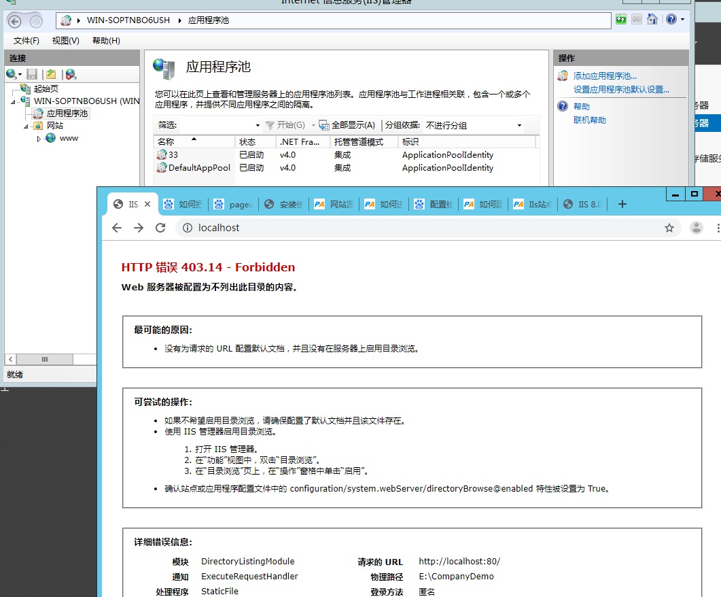The width and height of the screenshot is (721, 597).
Task: Click the save icon in 连接 panel
Action: (32, 74)
